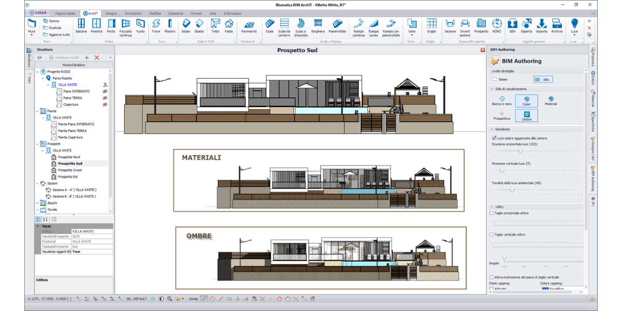Enable Taglio verticale attivo checkbox

click(492, 235)
